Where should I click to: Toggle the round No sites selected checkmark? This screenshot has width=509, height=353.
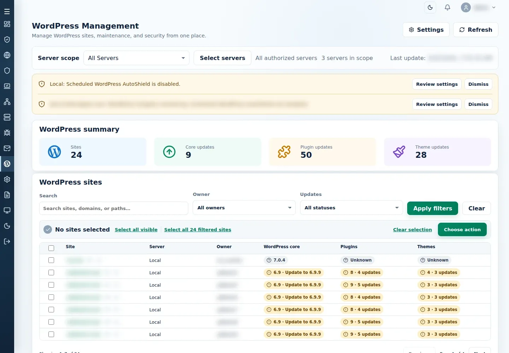(x=48, y=229)
